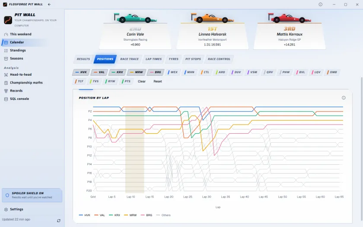Click the Settings gear icon

(x=6, y=209)
